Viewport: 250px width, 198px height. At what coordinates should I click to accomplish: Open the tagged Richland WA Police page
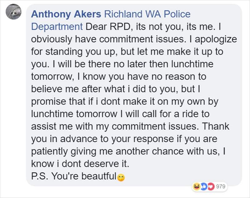point(147,14)
